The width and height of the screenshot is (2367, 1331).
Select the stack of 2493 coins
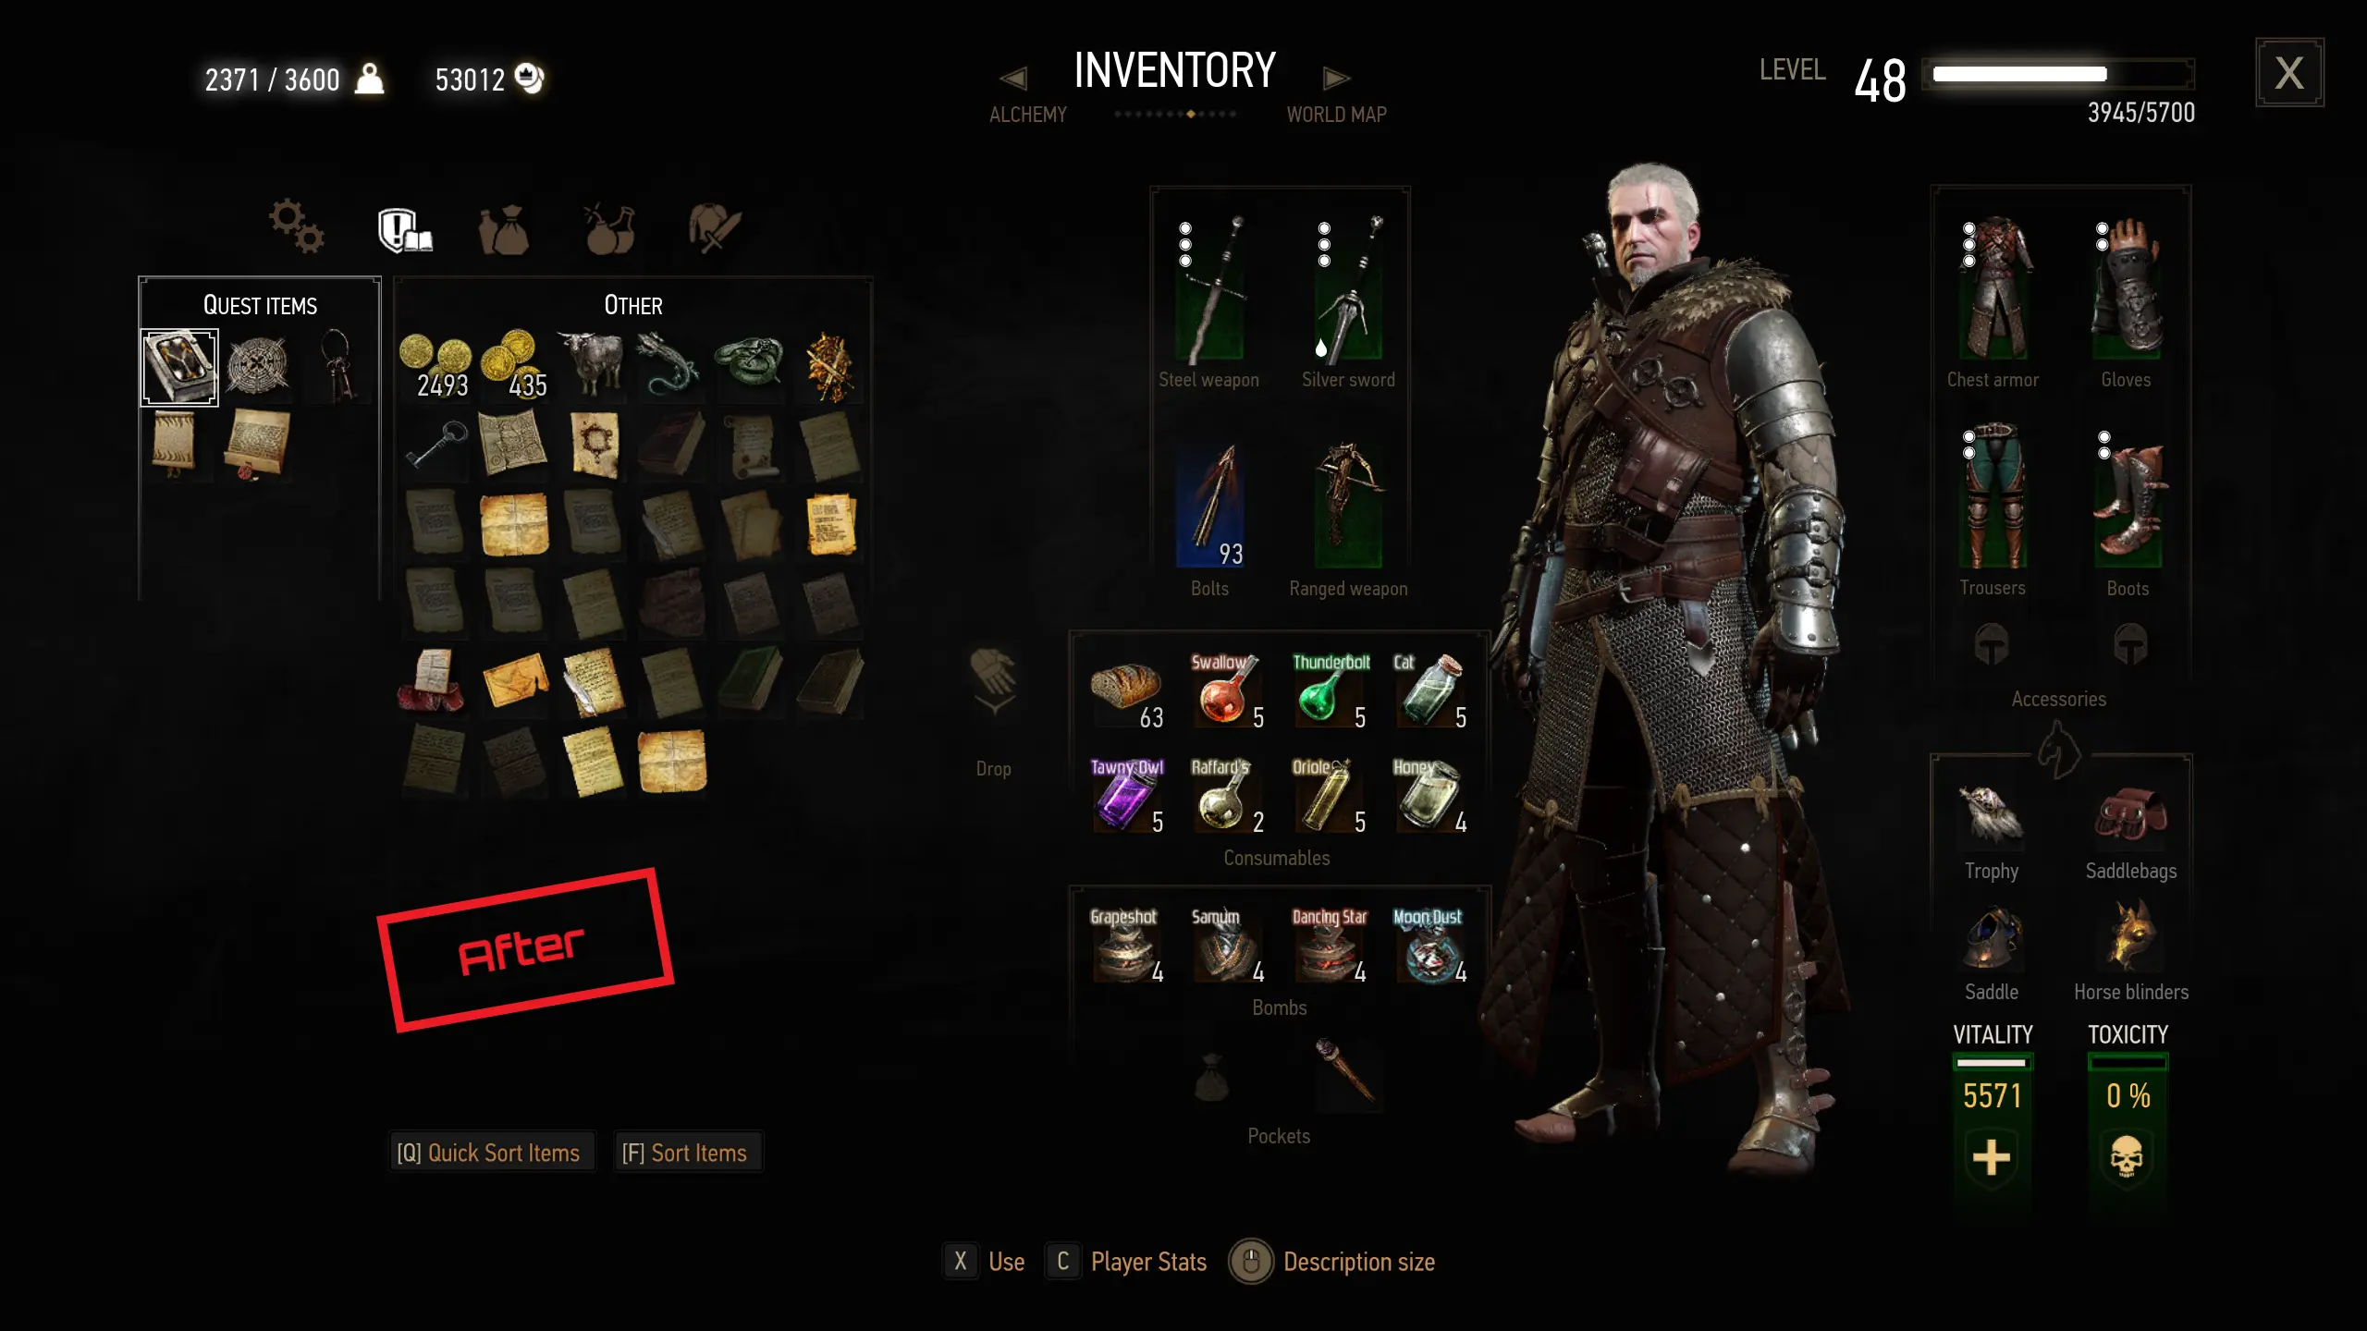[x=435, y=366]
